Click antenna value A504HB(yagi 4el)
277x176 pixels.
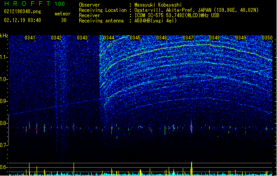coord(155,21)
